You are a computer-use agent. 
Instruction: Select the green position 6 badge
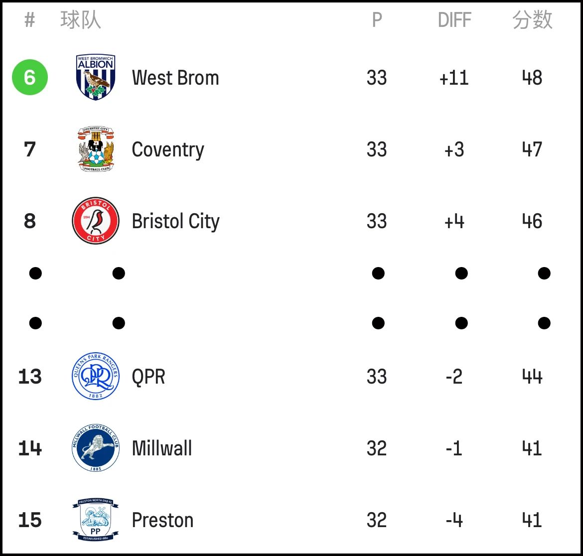coord(30,77)
